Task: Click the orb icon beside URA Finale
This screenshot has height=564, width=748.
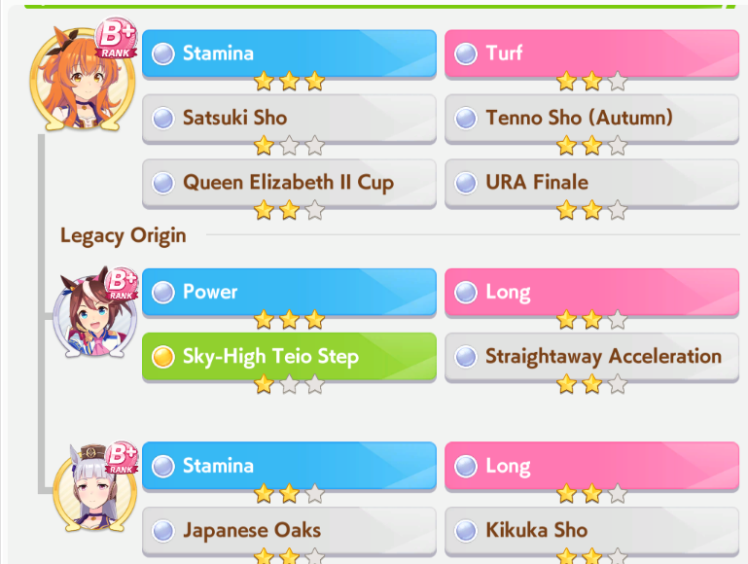Action: pyautogui.click(x=466, y=183)
